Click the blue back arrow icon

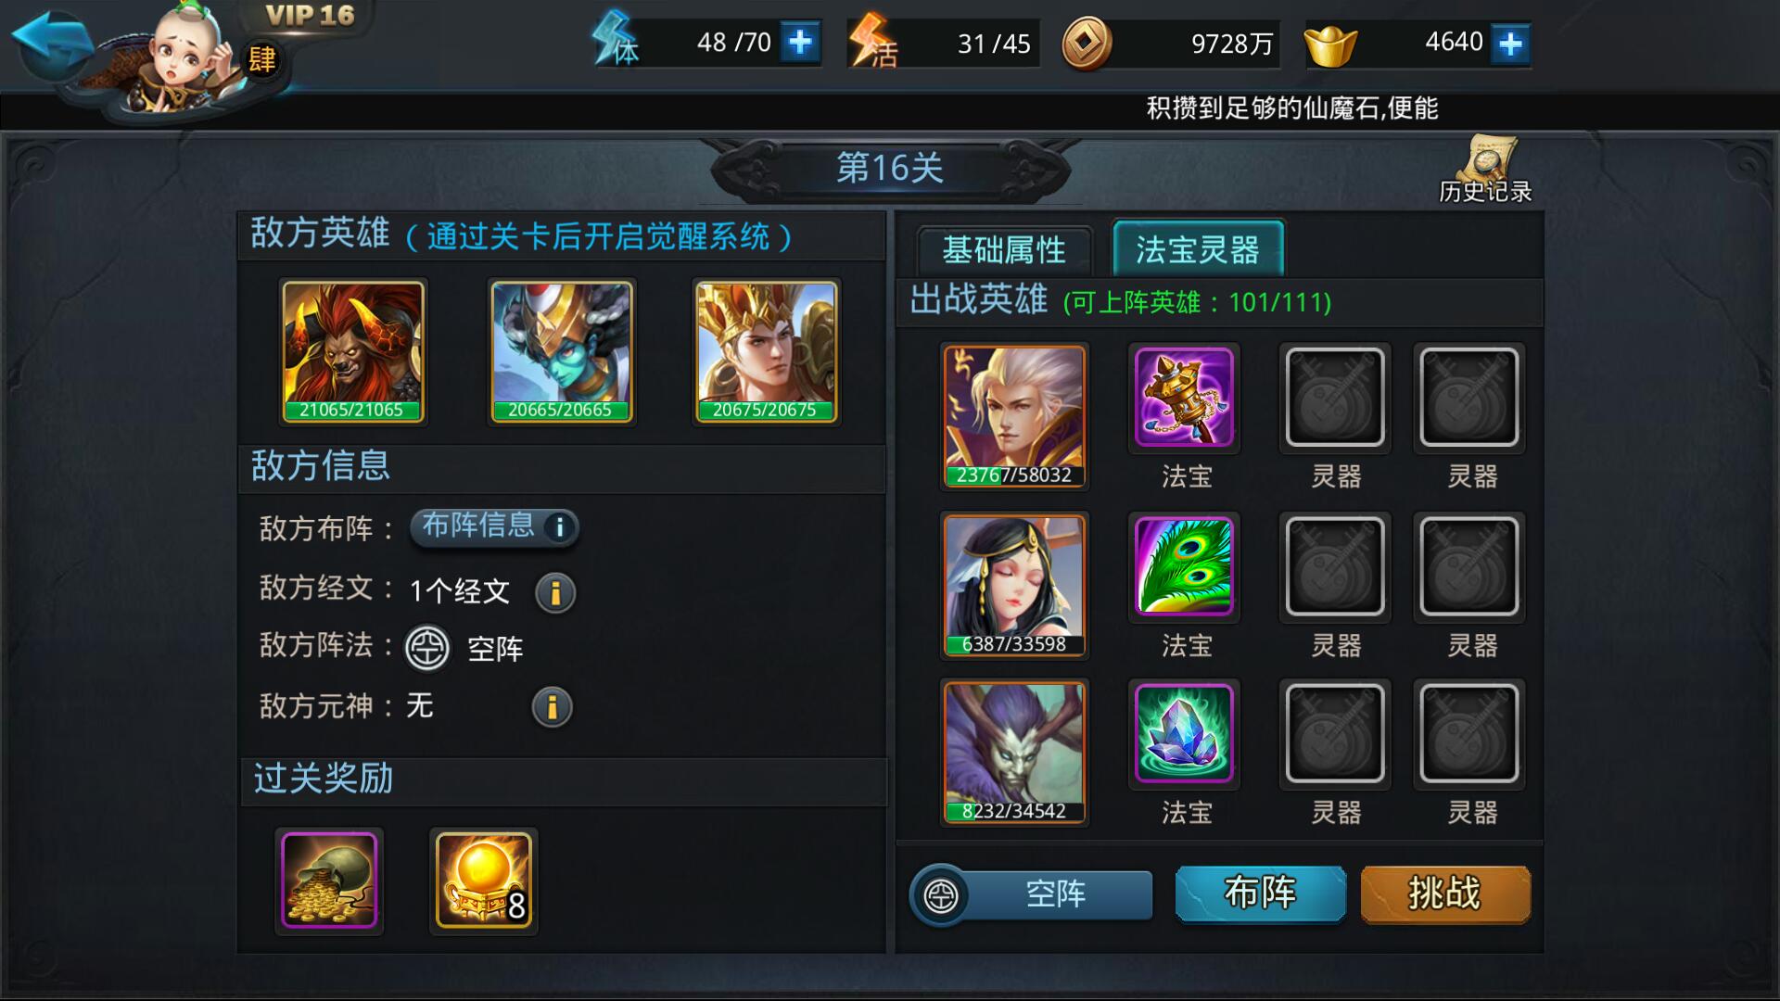tap(51, 44)
